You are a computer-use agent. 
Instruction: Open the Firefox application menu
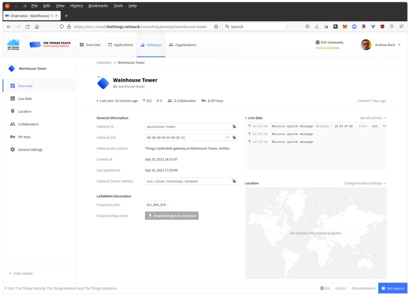coord(401,27)
